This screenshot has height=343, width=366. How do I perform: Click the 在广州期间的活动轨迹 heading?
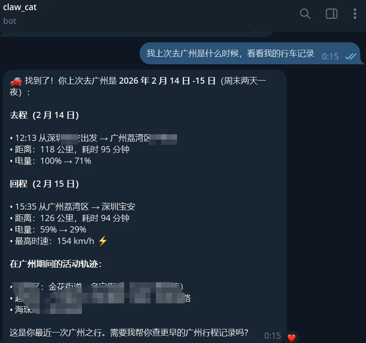click(x=55, y=264)
